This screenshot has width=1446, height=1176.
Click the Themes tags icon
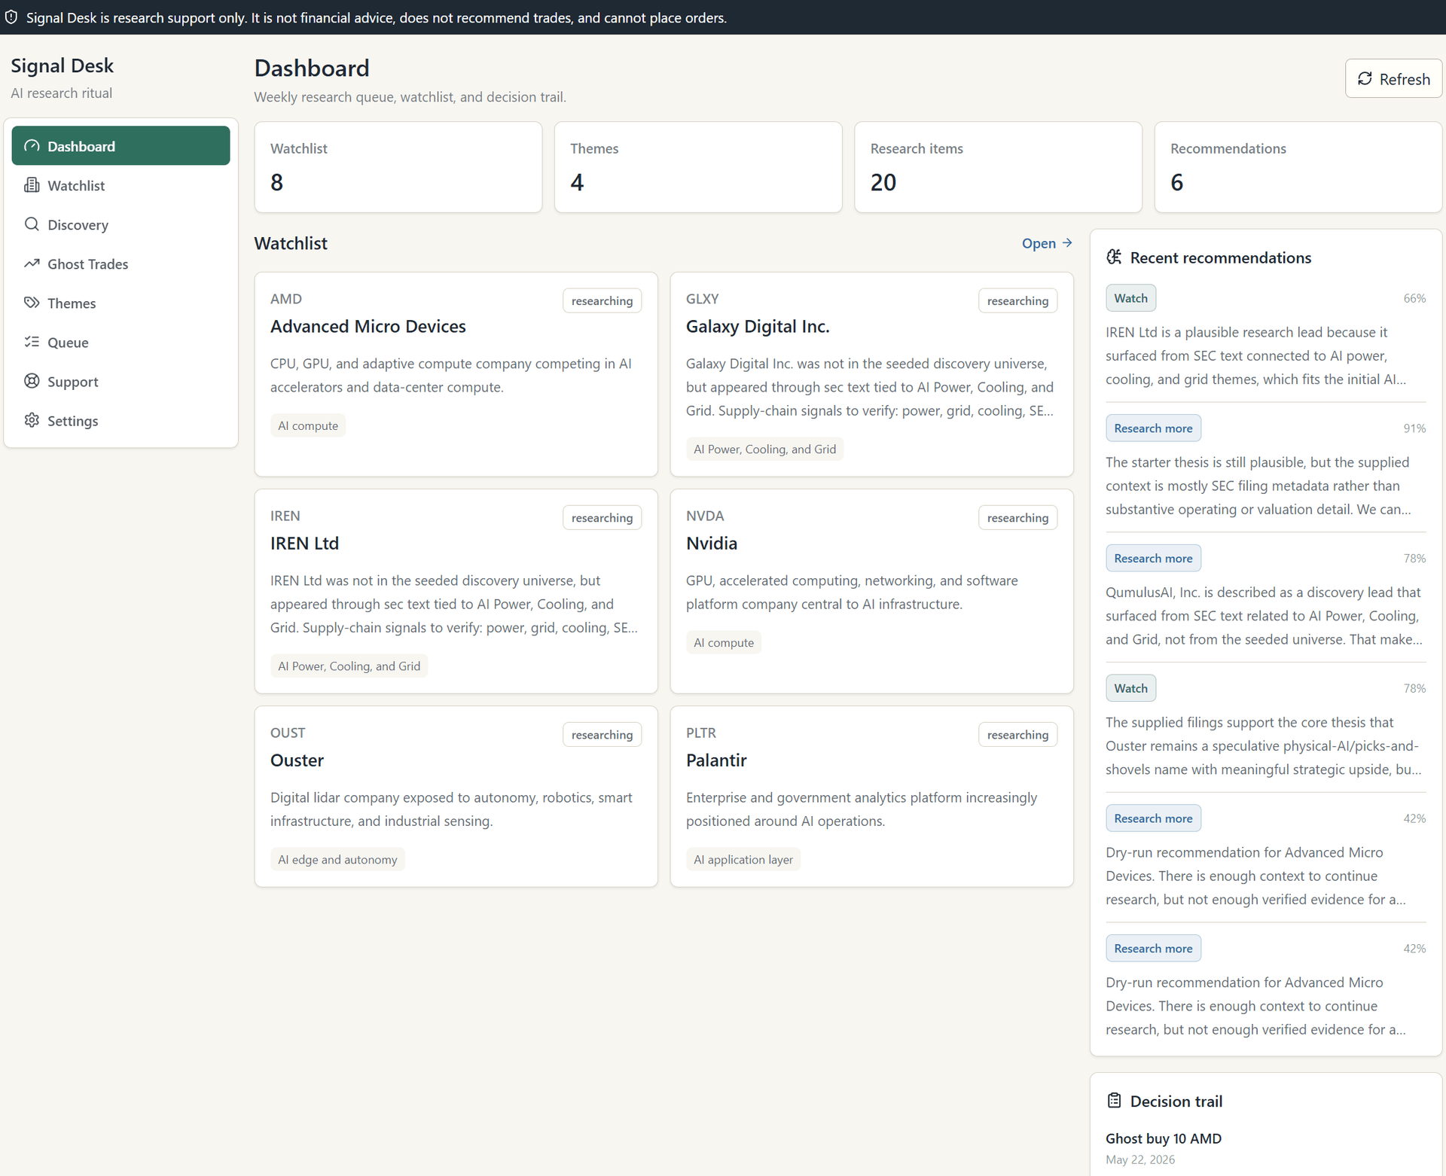pyautogui.click(x=32, y=303)
